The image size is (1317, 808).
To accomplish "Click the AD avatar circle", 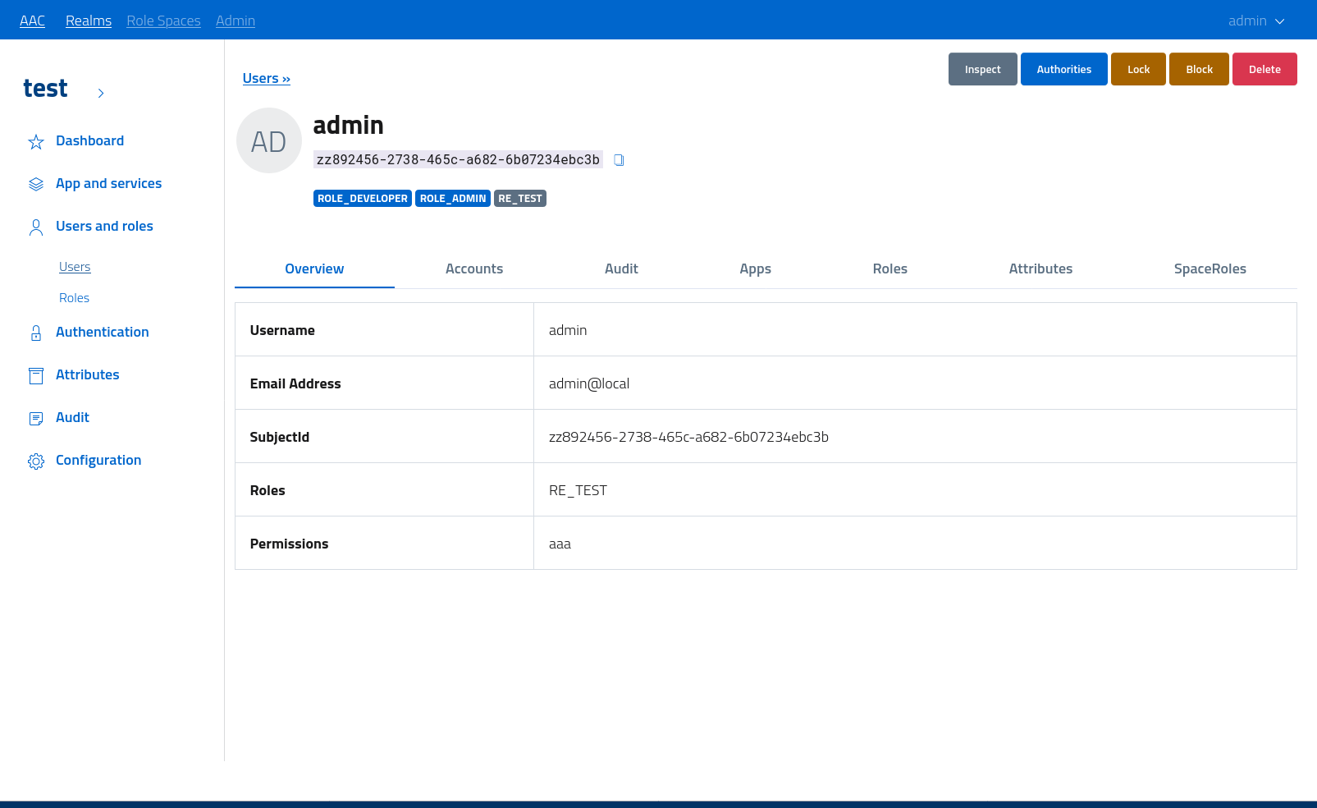I will [269, 140].
